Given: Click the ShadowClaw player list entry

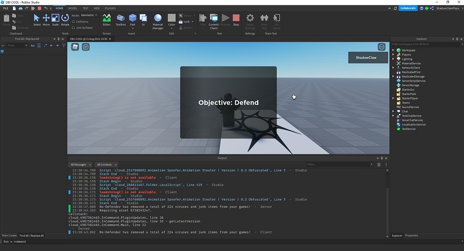Looking at the screenshot, I should [368, 57].
